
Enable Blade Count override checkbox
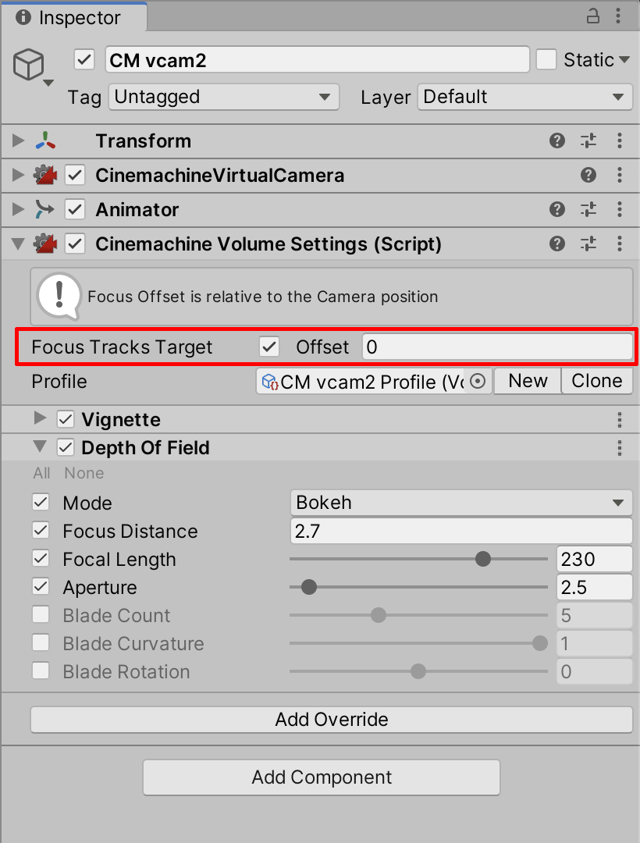tap(41, 615)
